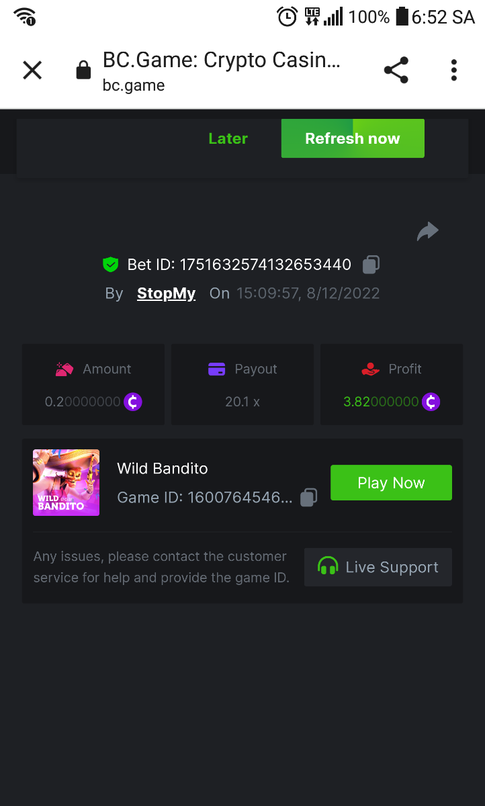Select the Bet ID number text
Image resolution: width=485 pixels, height=806 pixels.
click(265, 265)
